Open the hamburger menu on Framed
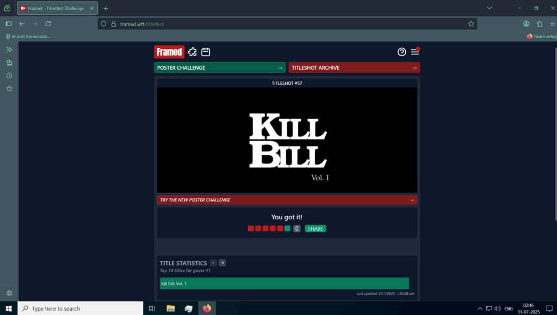The height and width of the screenshot is (315, 557). click(x=415, y=52)
